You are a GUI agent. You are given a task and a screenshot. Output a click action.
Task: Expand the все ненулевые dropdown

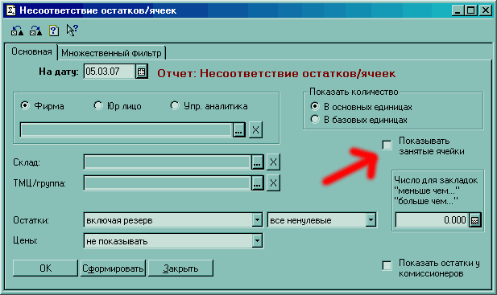371,220
